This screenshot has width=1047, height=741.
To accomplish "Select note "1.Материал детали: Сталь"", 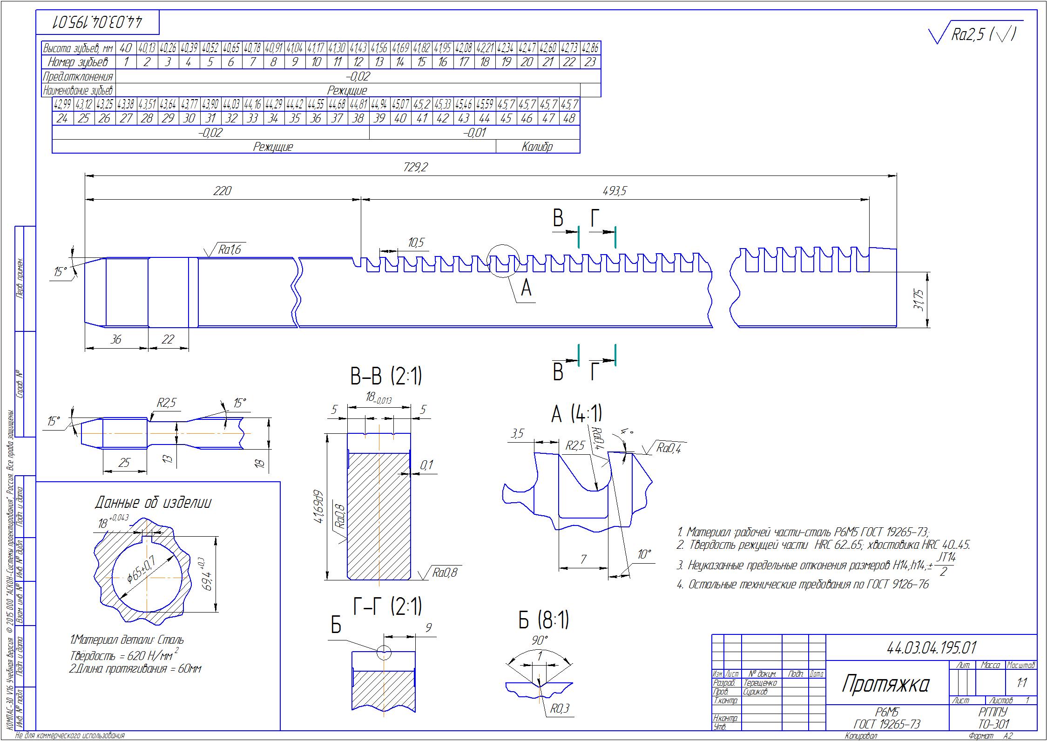I will point(127,640).
